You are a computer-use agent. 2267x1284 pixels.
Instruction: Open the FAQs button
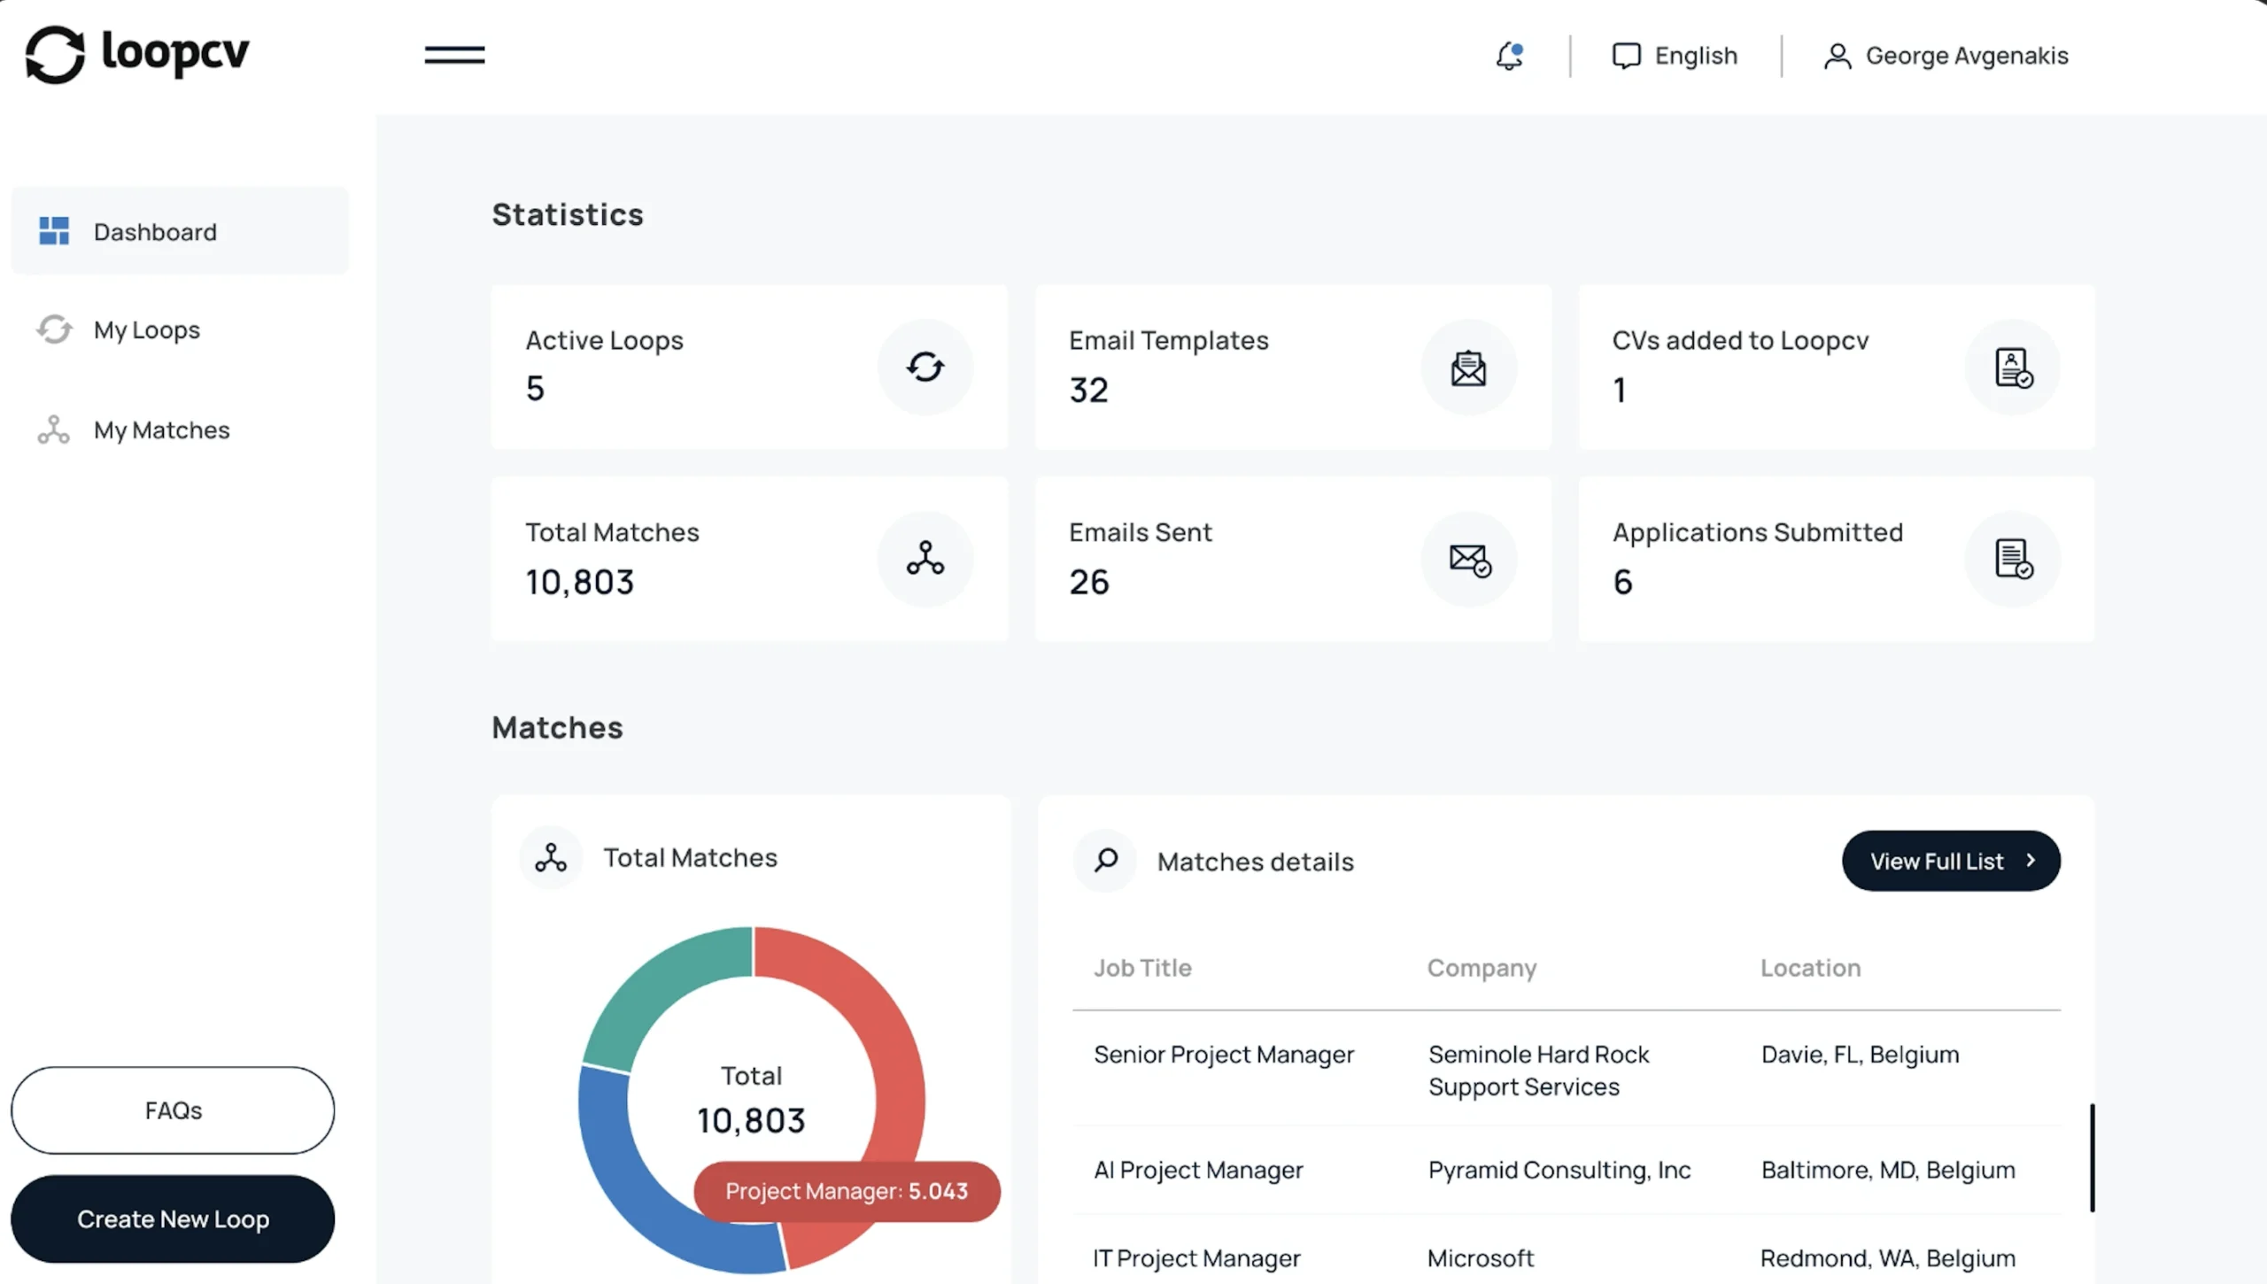pyautogui.click(x=173, y=1110)
